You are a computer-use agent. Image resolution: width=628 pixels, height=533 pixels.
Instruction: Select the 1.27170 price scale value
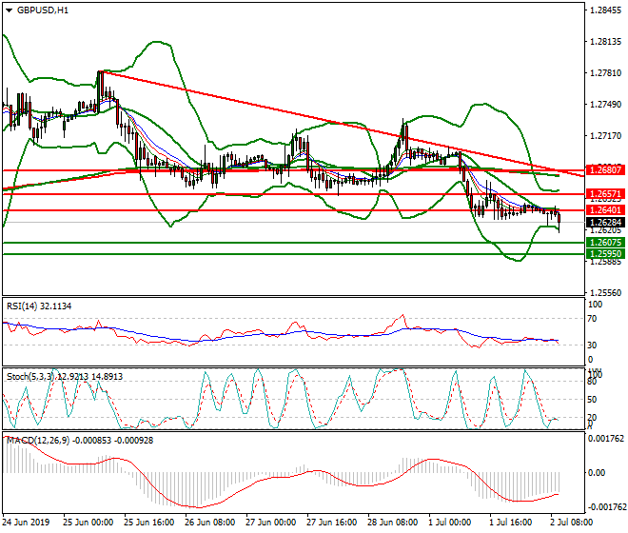click(x=606, y=136)
